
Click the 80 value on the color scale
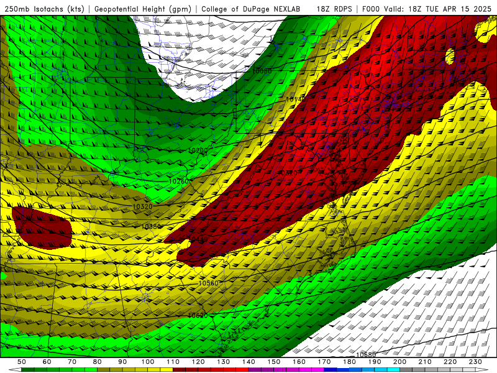(98, 362)
